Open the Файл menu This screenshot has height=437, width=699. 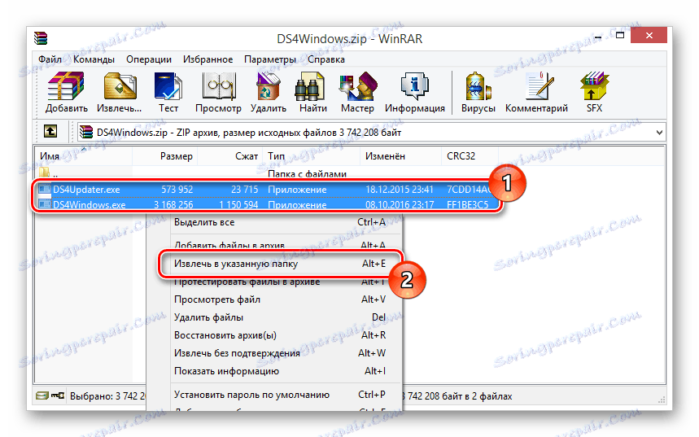pos(50,59)
